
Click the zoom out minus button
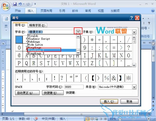point(120,119)
